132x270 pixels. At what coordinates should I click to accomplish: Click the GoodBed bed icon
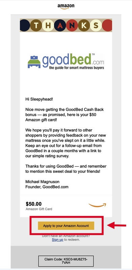click(x=34, y=62)
